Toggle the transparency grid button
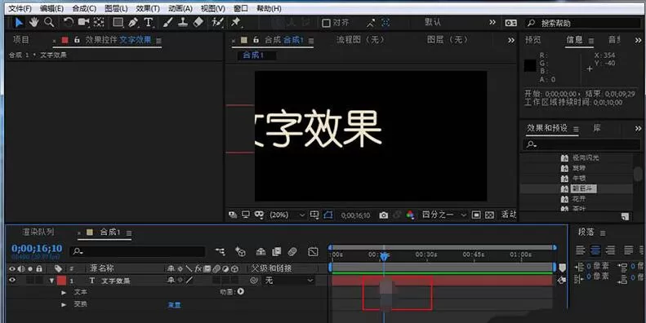Screen dimensions: 646x323 click(489, 215)
